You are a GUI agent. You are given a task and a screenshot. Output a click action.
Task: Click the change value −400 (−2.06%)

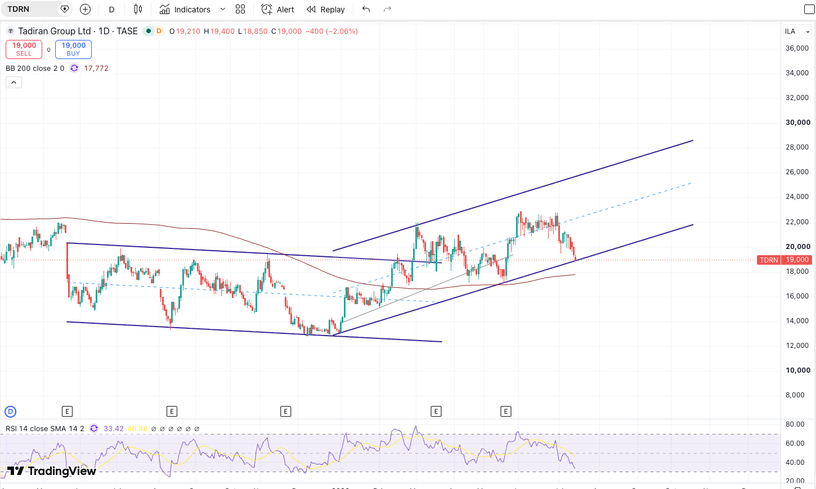tap(331, 31)
